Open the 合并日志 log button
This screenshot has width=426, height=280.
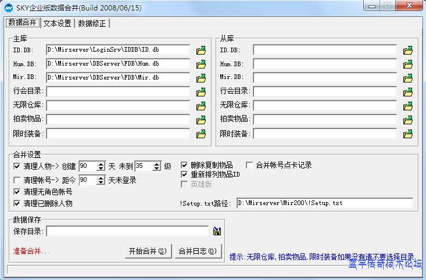coord(198,251)
